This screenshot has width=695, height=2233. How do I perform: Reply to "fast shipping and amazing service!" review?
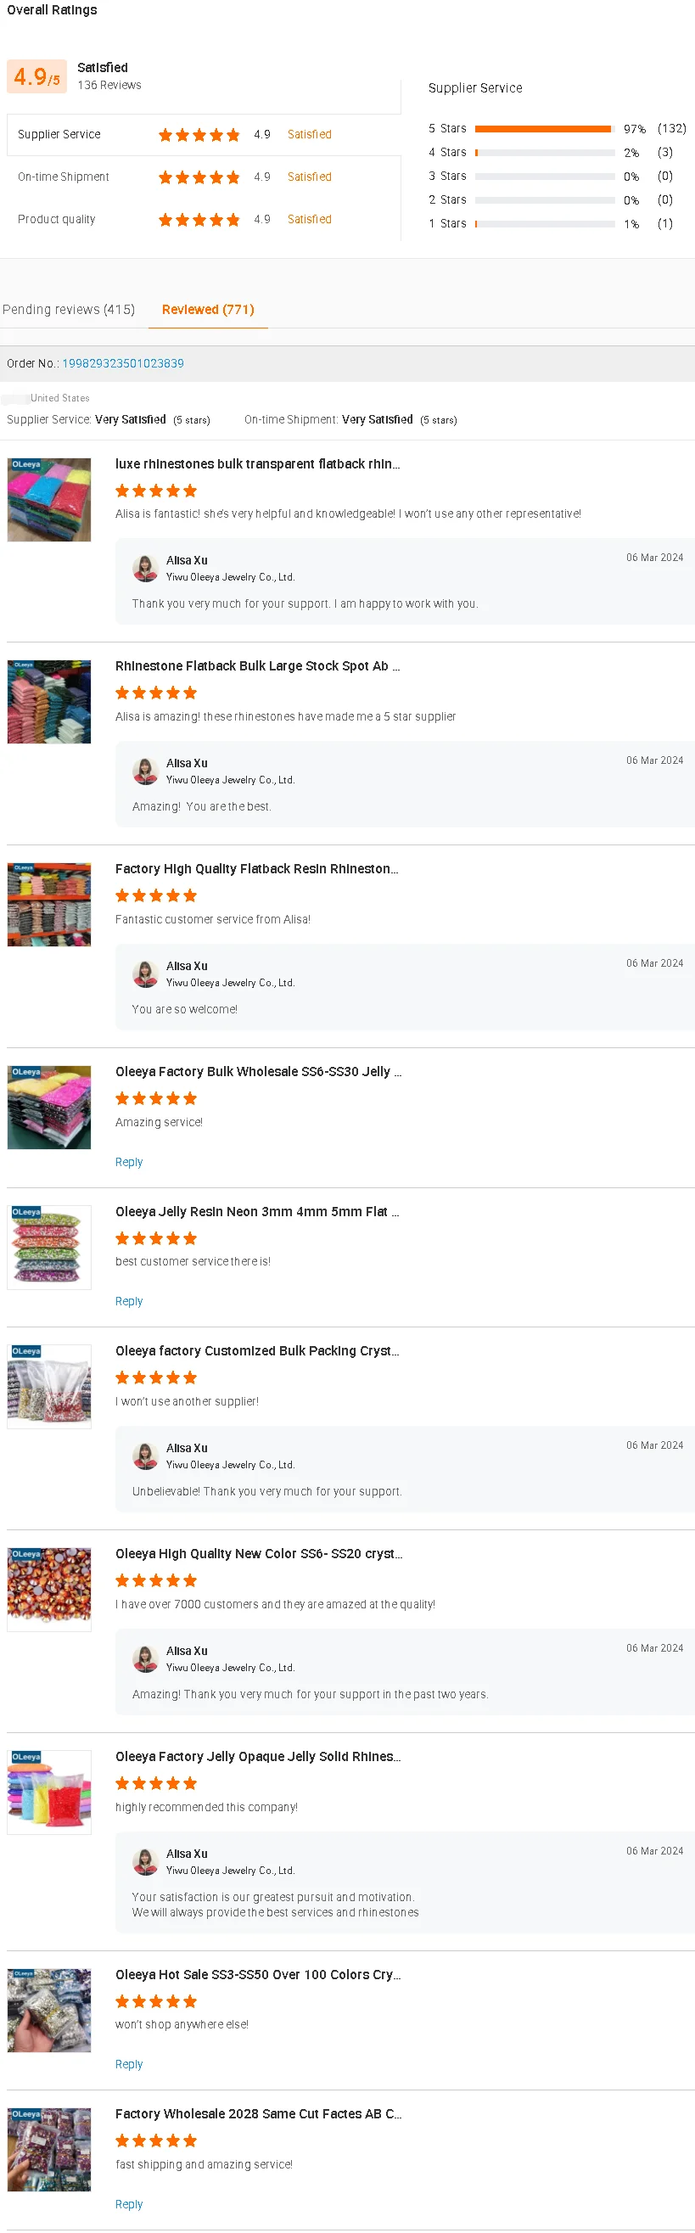tap(129, 2203)
